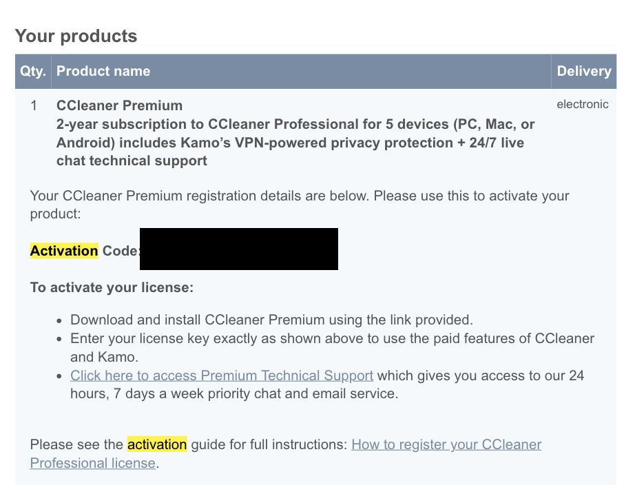Click the Delivery column header
This screenshot has width=635, height=485.
click(x=583, y=71)
